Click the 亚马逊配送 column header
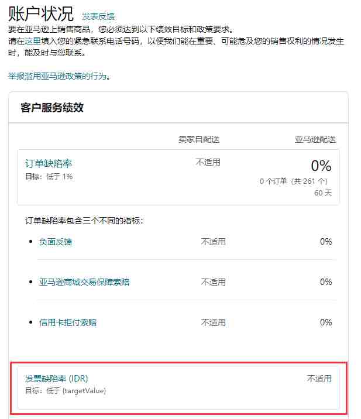This screenshot has height=419, width=361. pos(315,139)
